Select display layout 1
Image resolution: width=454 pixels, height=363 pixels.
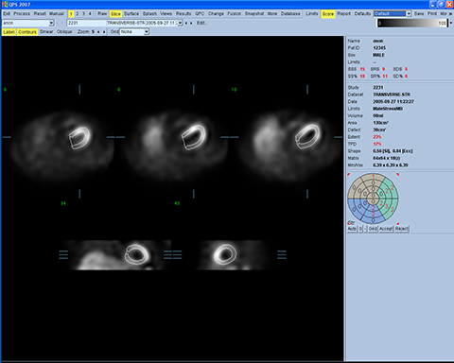(71, 14)
